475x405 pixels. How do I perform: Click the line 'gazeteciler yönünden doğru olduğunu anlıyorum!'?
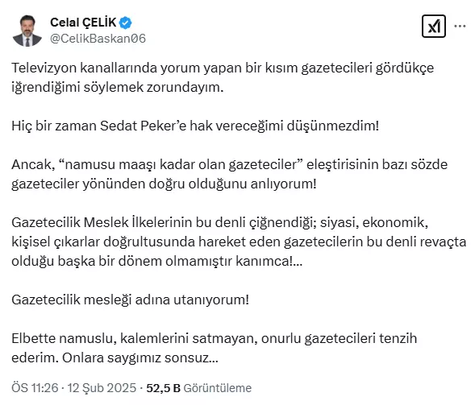[x=164, y=184]
